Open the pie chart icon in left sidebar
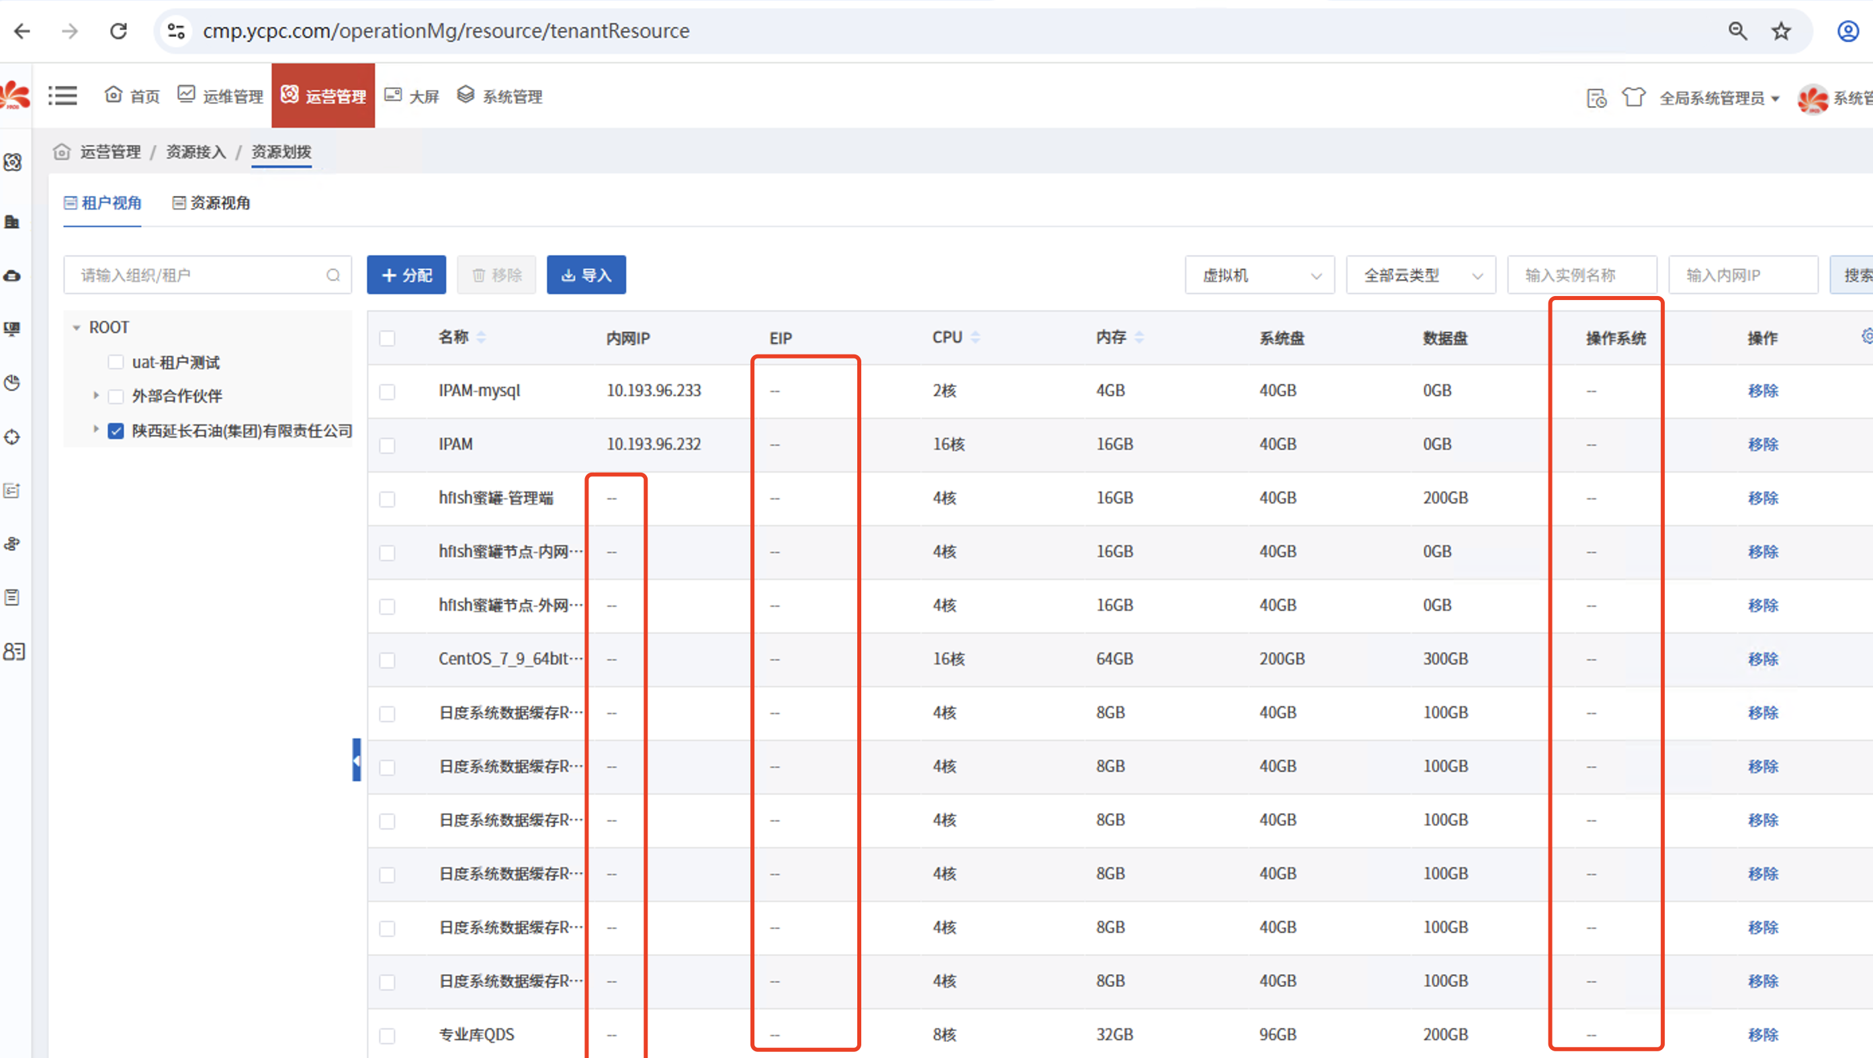Viewport: 1873px width, 1058px height. click(x=12, y=383)
